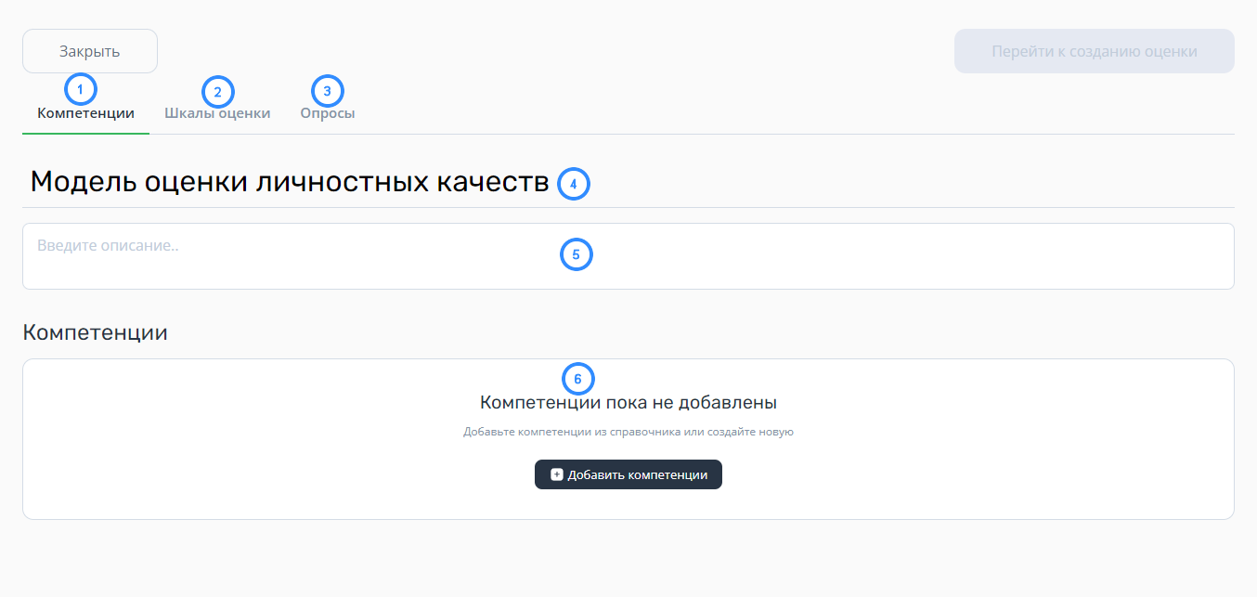Click the Компетенции section heading
The width and height of the screenshot is (1257, 597).
point(95,332)
